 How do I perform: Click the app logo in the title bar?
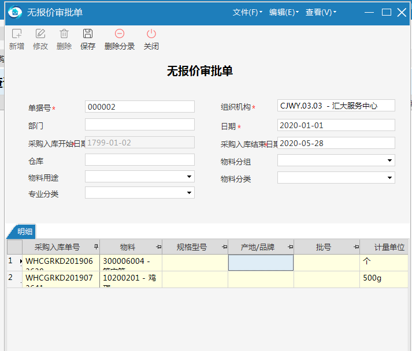(15, 12)
